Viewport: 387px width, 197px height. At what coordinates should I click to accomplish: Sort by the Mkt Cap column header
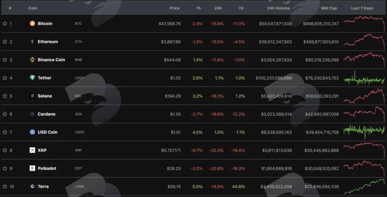pyautogui.click(x=329, y=8)
